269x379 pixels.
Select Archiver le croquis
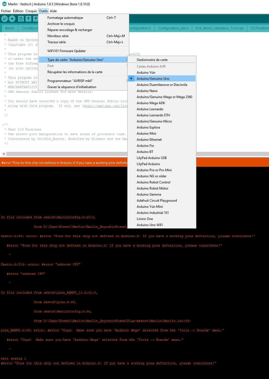click(x=84, y=24)
